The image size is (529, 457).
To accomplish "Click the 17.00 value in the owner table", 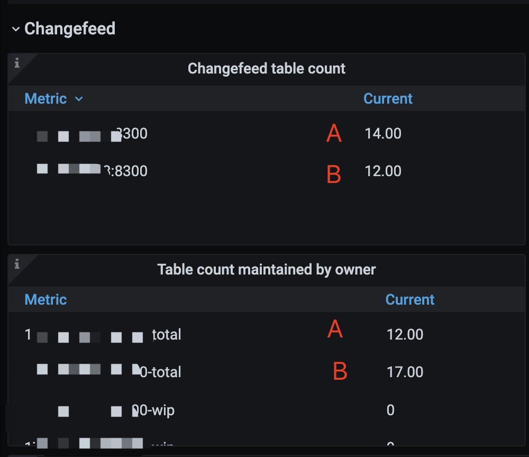I will [405, 372].
